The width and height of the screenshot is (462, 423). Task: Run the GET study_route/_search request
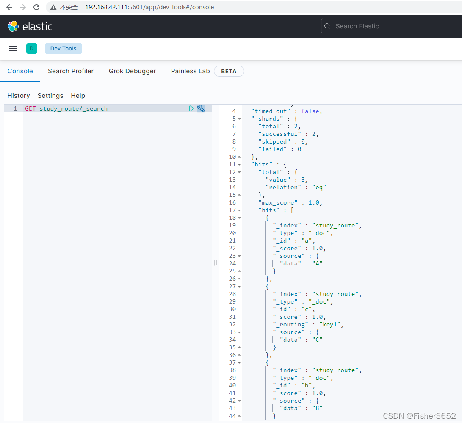191,108
